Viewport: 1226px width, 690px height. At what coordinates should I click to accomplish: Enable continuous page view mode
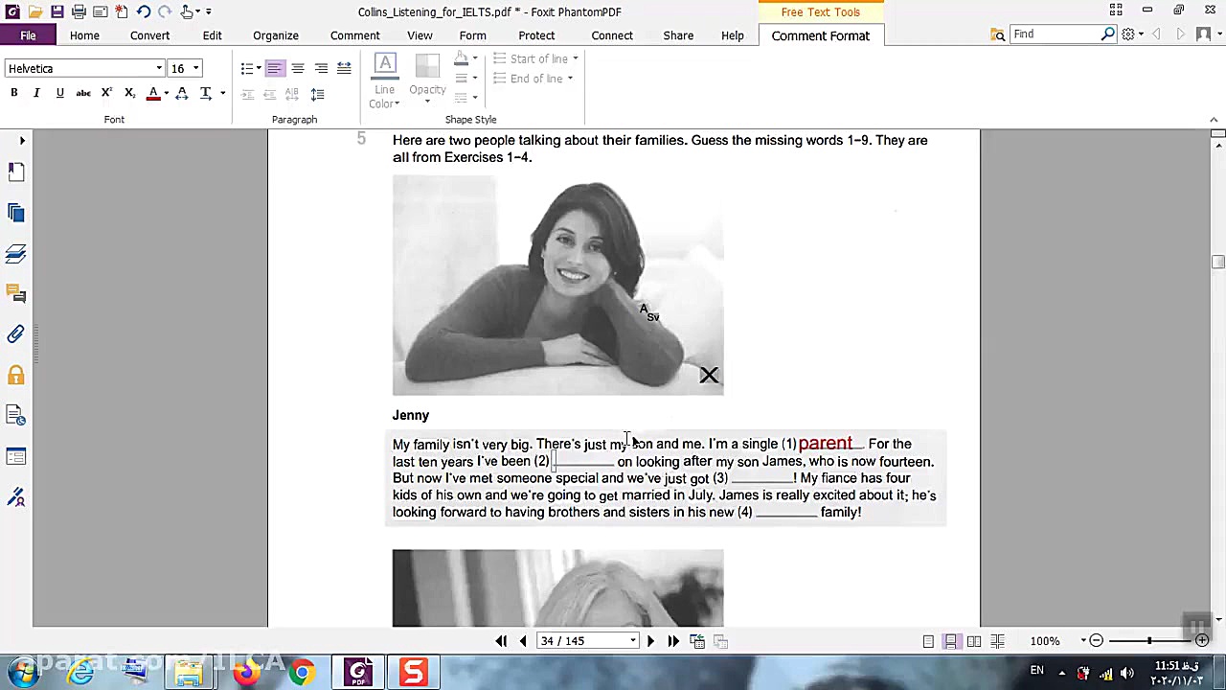click(951, 641)
